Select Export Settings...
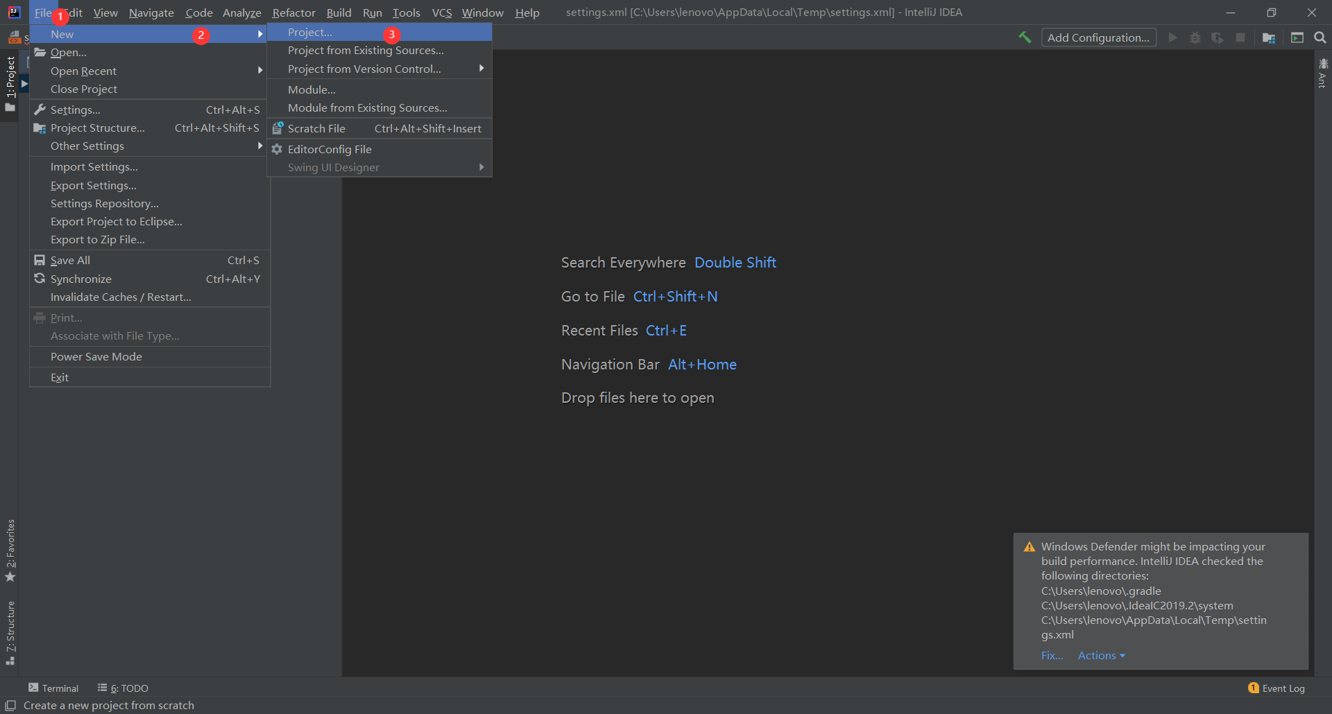Image resolution: width=1332 pixels, height=714 pixels. point(149,186)
